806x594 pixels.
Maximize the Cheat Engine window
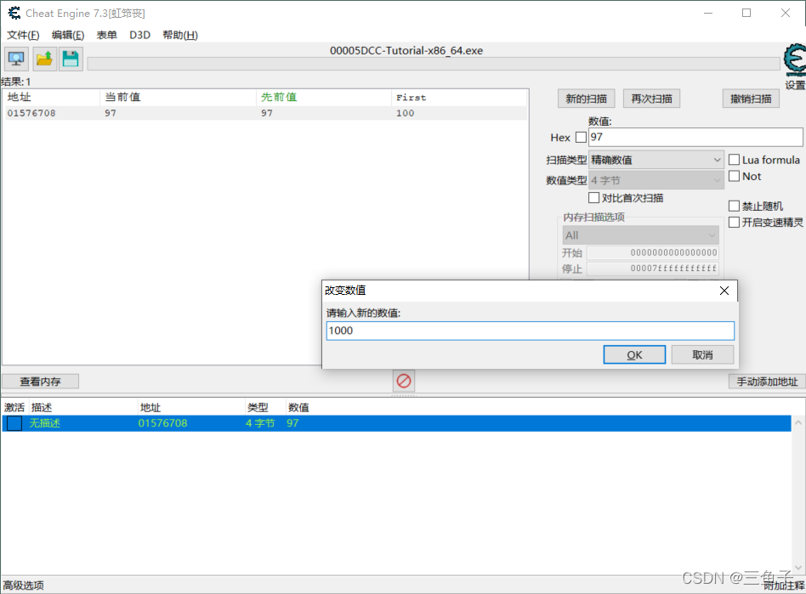pos(746,13)
